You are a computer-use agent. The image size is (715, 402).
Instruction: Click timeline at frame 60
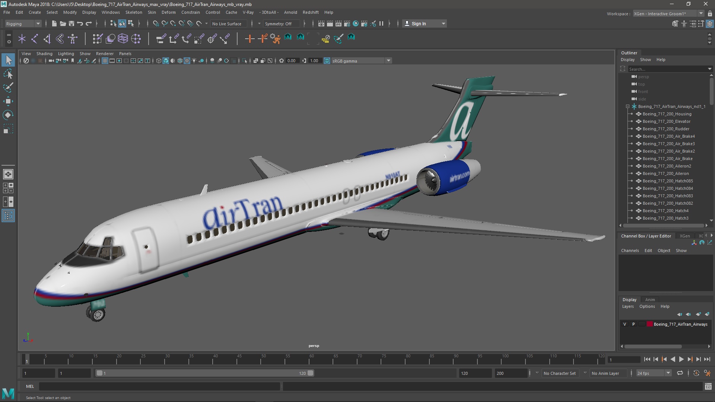312,360
